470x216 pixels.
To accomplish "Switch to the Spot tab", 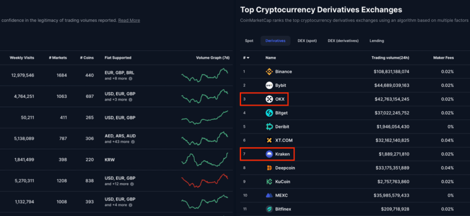I will [x=249, y=40].
